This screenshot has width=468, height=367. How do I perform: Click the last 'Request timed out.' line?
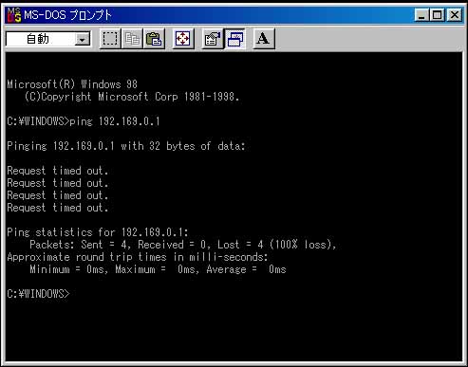click(x=58, y=208)
